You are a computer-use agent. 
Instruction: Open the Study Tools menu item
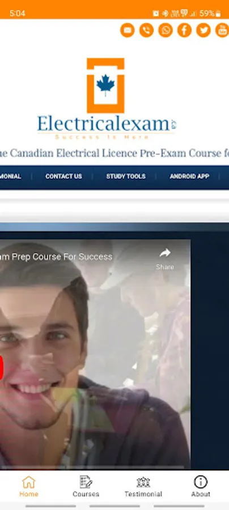coord(126,176)
